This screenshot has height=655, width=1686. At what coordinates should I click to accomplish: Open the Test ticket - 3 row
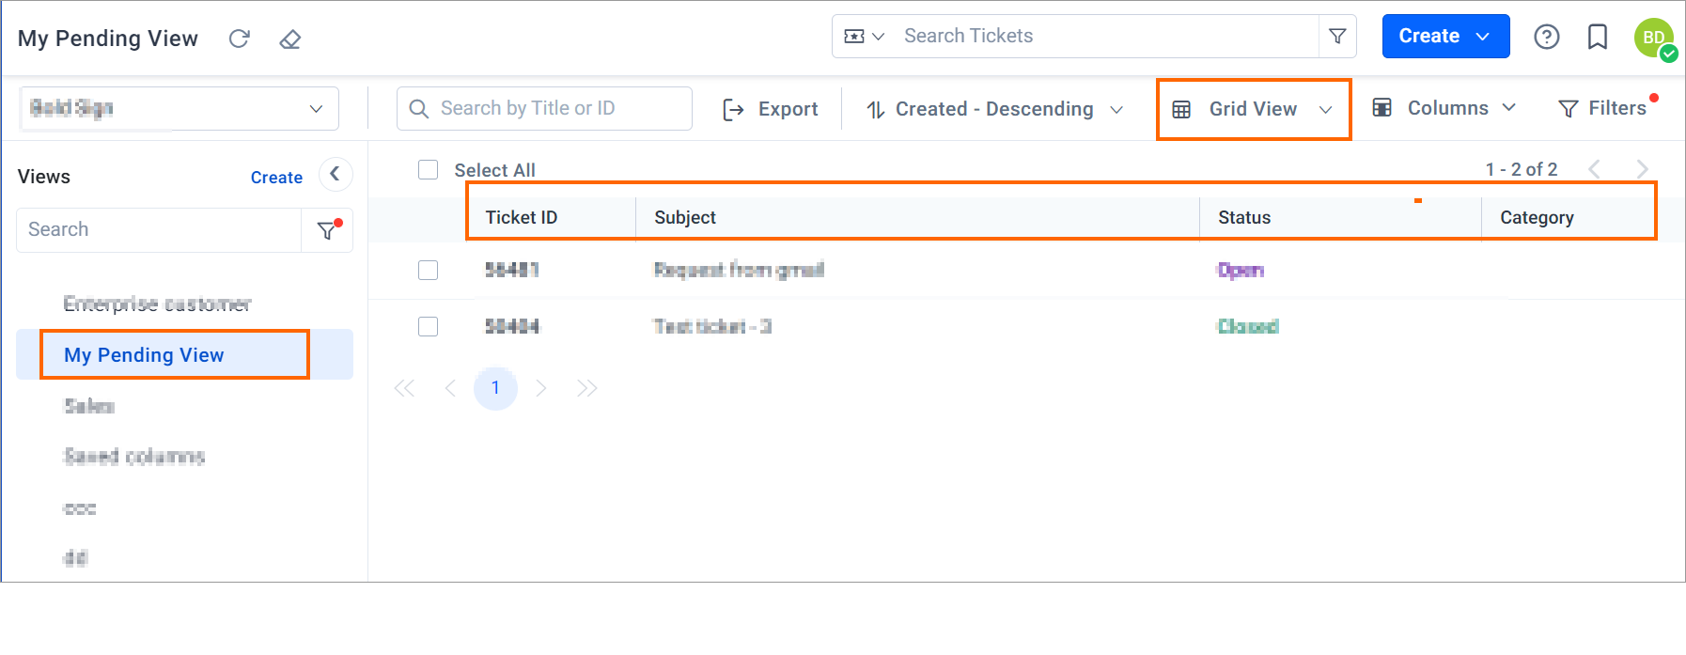click(x=712, y=326)
